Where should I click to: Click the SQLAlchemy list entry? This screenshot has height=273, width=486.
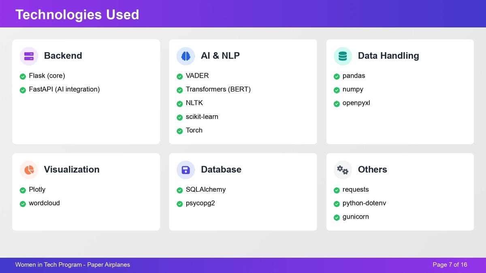[x=205, y=190]
